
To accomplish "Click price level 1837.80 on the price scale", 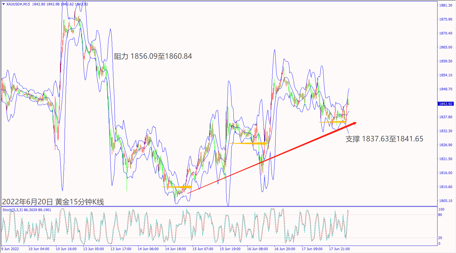I will point(445,117).
